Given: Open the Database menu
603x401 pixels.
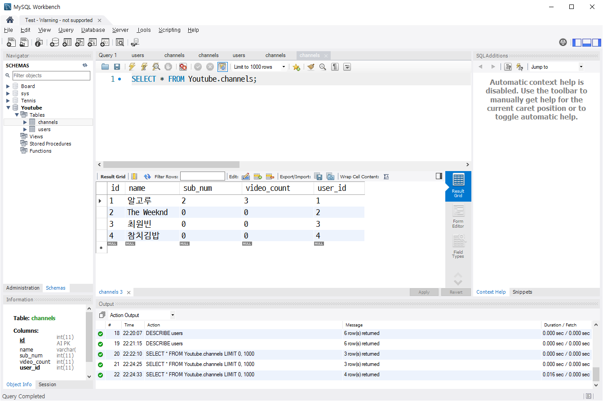Looking at the screenshot, I should [93, 30].
